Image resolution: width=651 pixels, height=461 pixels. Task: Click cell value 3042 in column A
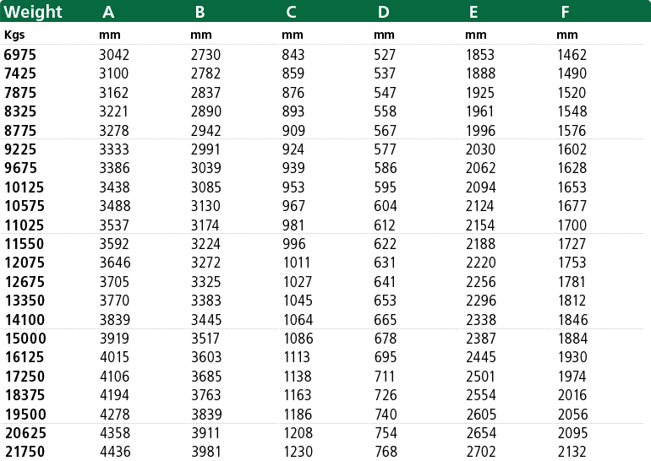(x=114, y=55)
